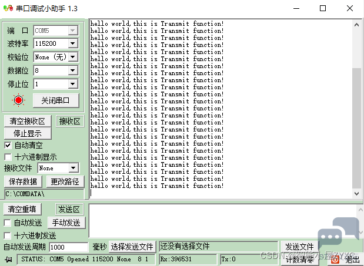The height and width of the screenshot is (266, 364).
Task: Click the Rx:396531 counter in status bar
Action: tap(188, 259)
